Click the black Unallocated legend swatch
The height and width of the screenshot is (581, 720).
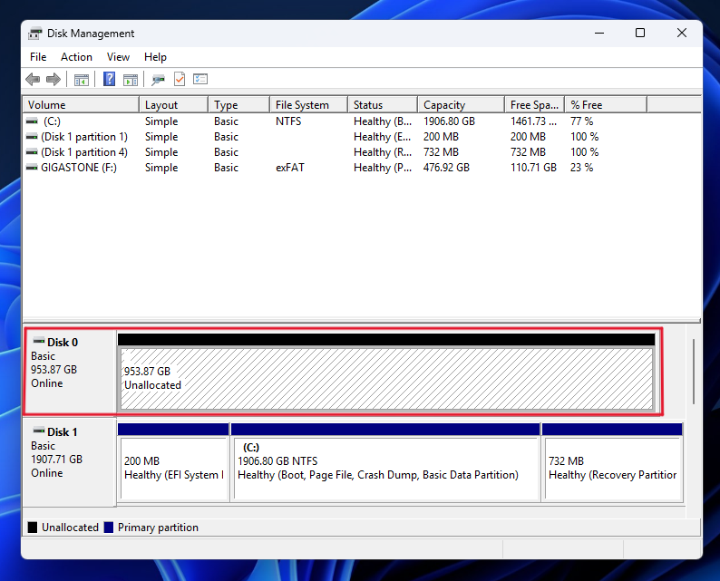click(x=32, y=528)
